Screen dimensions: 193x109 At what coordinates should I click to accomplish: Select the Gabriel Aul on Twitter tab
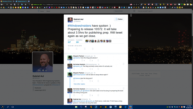23,1
